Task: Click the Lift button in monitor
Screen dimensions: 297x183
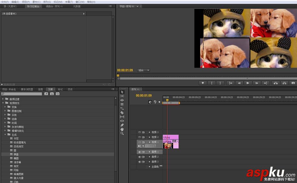Action: 276,83
